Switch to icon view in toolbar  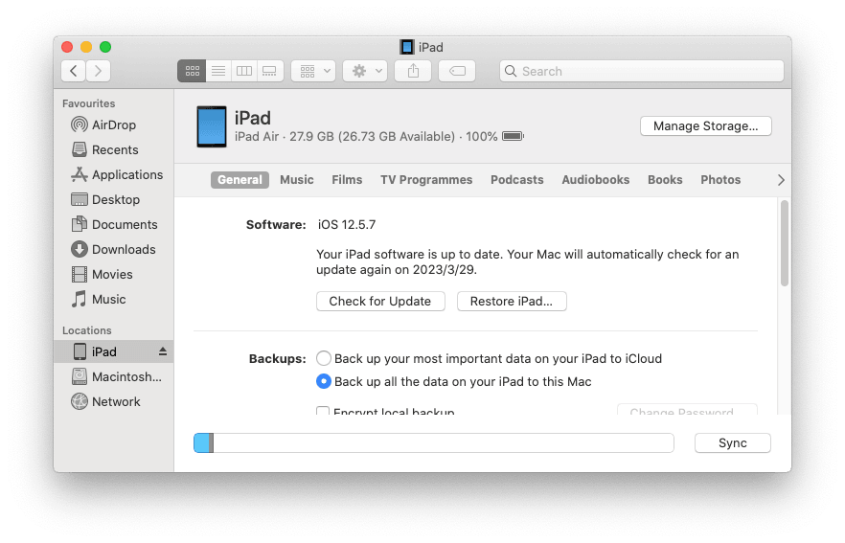coord(192,71)
